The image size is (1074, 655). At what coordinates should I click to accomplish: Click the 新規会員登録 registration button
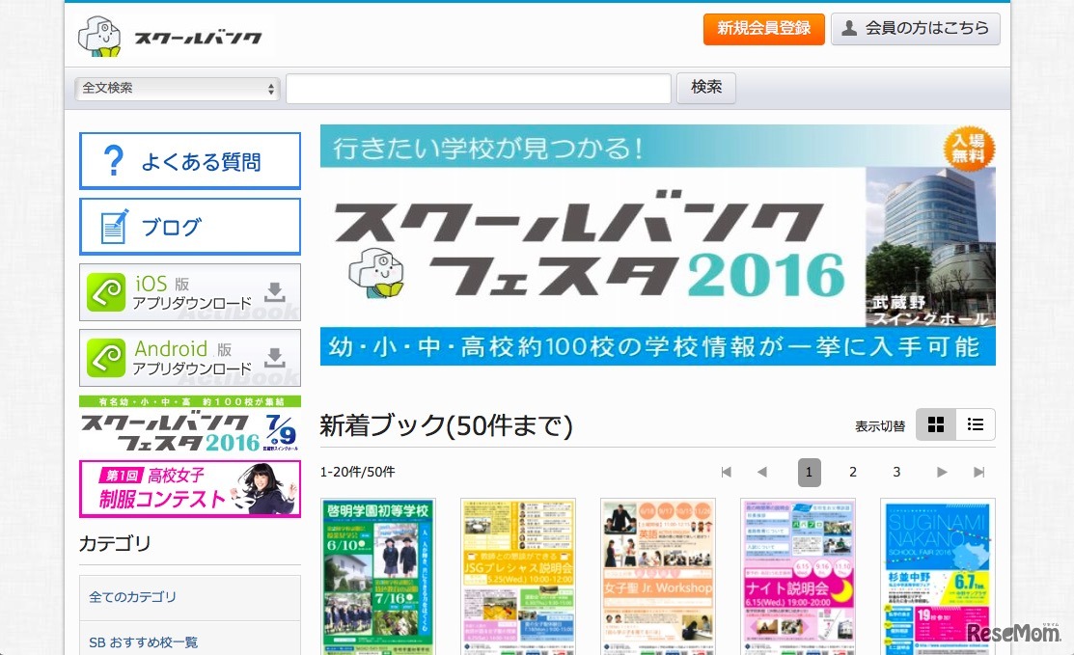click(x=763, y=28)
